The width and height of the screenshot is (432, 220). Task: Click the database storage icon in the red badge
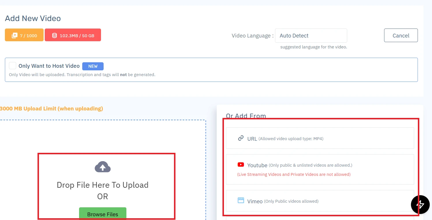click(54, 35)
